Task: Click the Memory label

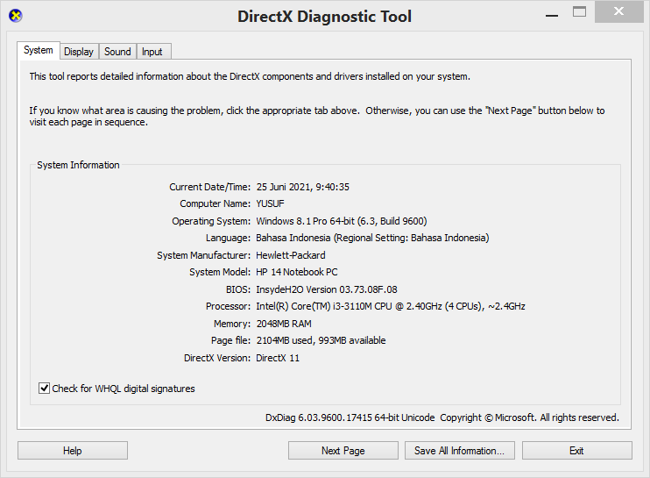Action: coord(232,324)
